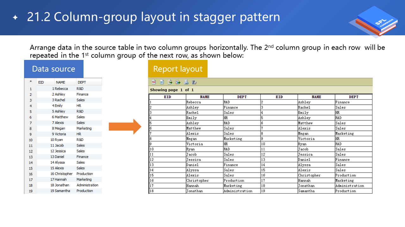
Task: Click the slide title '21.2 Column-group layout'
Action: coord(153,17)
